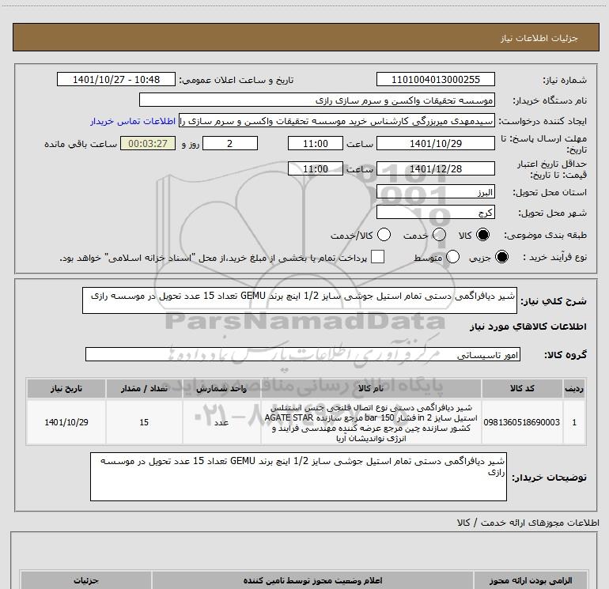Click the response deadline time 11:00 field
The width and height of the screenshot is (609, 589).
[x=316, y=143]
